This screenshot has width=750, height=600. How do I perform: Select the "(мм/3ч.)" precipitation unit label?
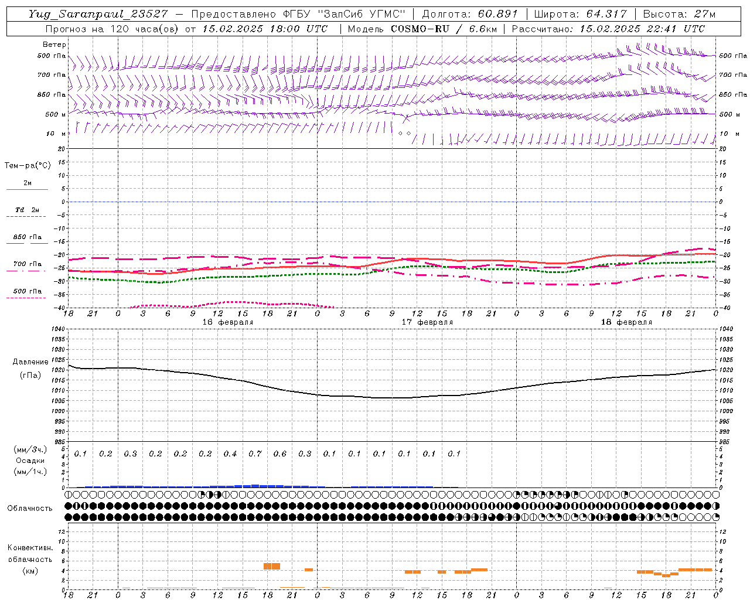30,449
